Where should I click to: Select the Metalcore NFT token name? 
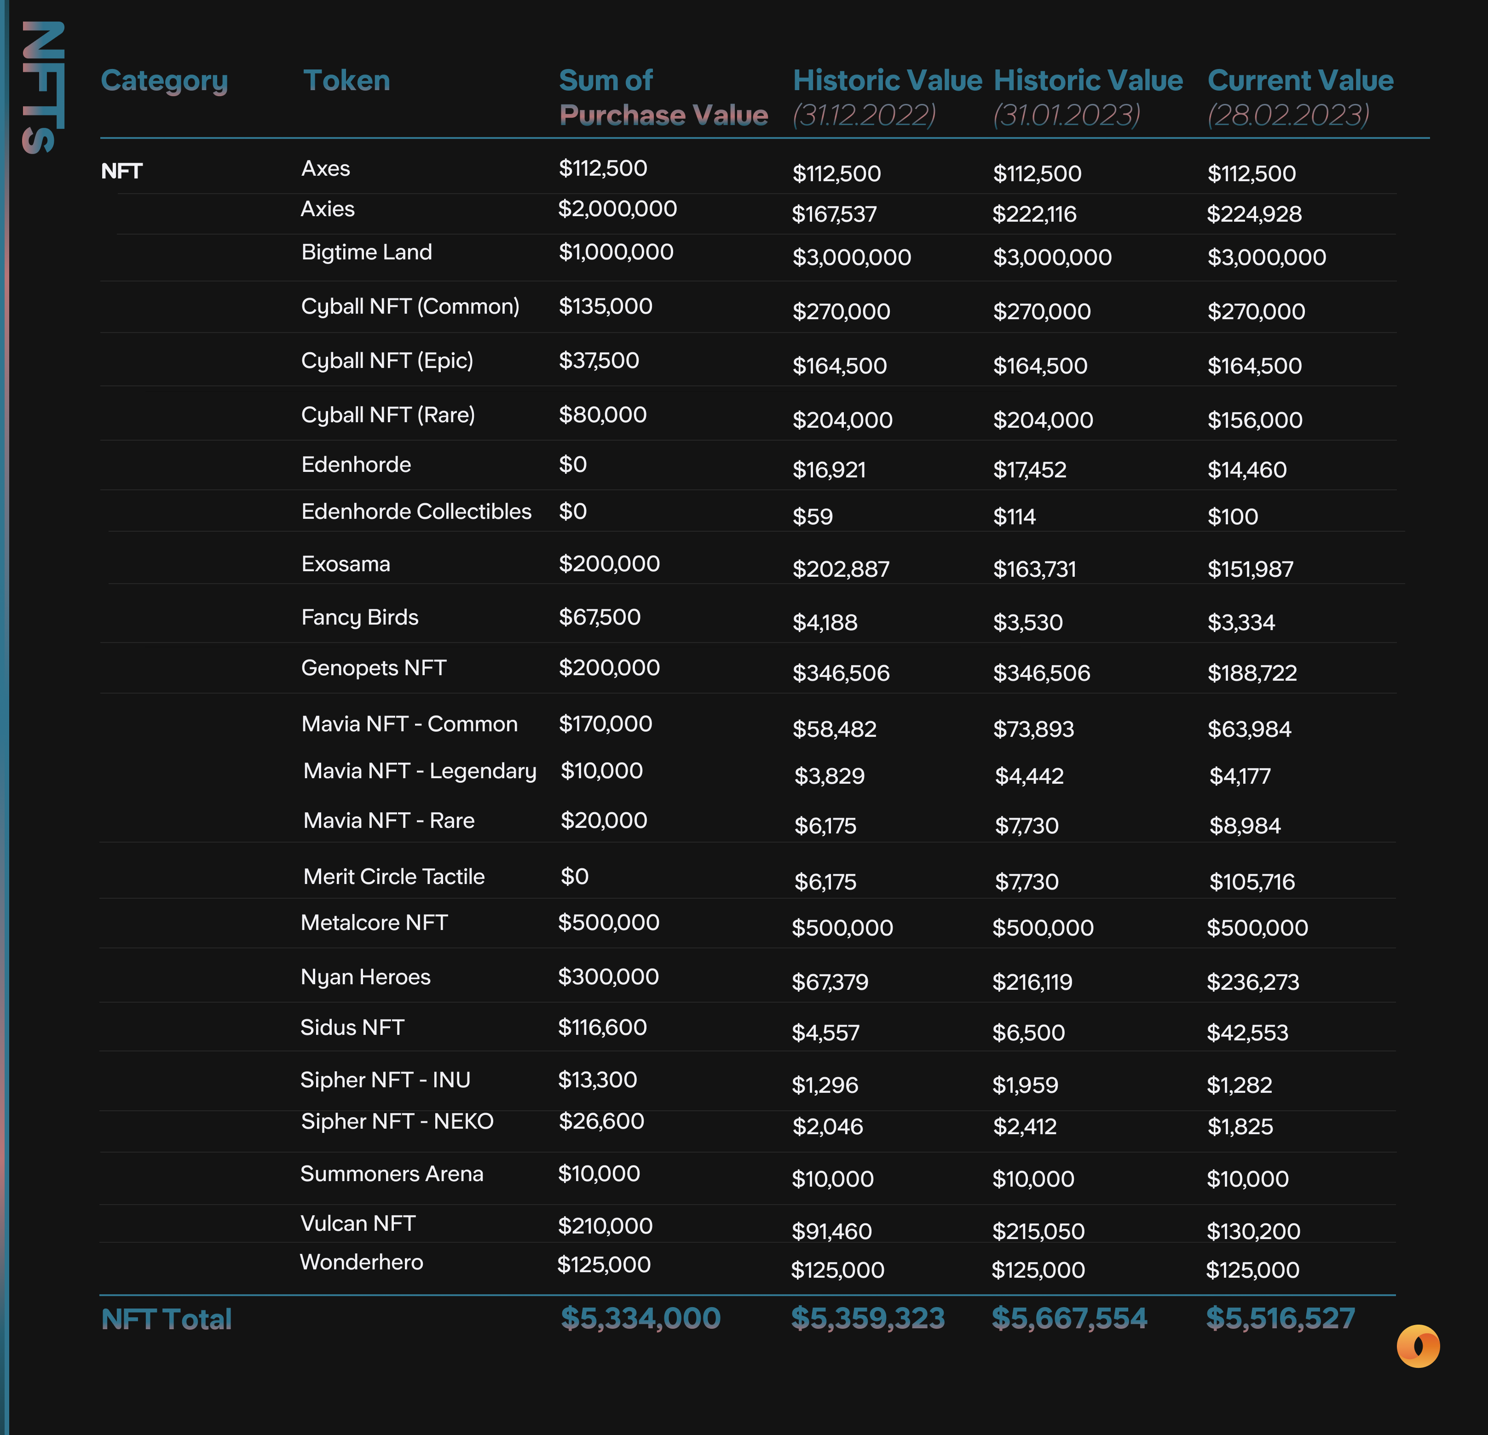tap(374, 923)
